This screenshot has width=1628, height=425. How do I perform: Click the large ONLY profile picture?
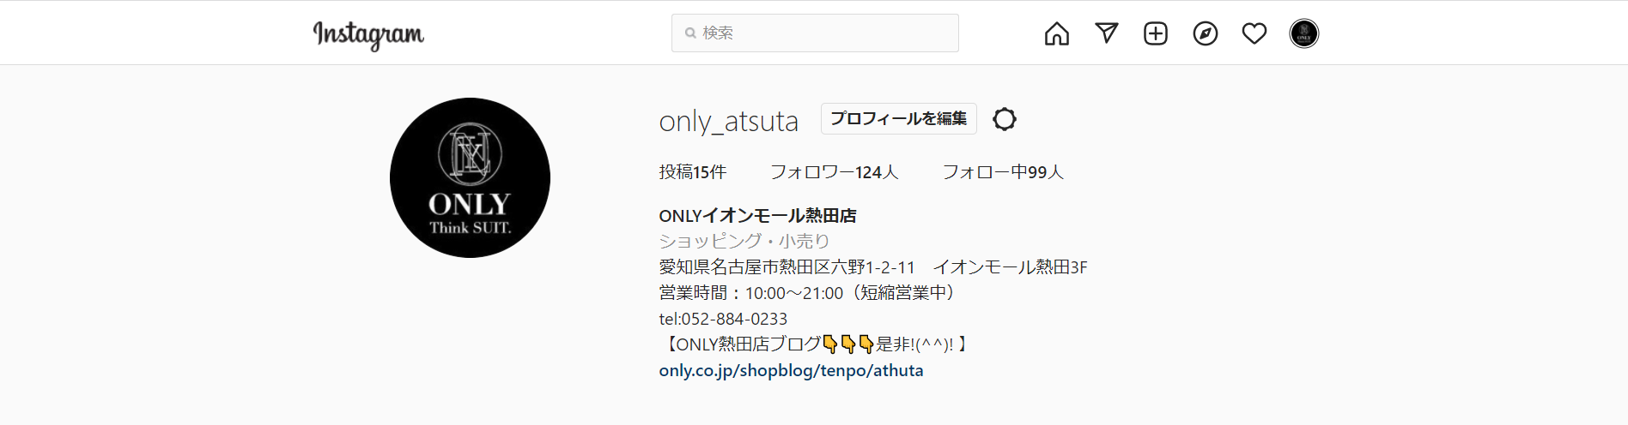(470, 177)
